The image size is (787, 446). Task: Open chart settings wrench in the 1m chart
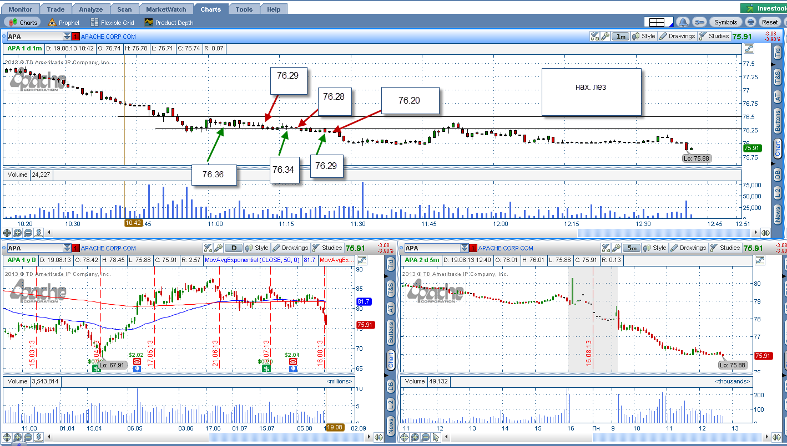pyautogui.click(x=606, y=37)
